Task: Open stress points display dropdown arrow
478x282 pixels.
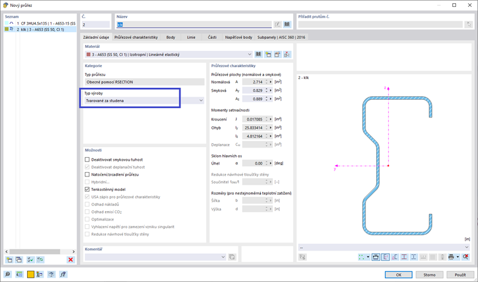Action: [368, 257]
